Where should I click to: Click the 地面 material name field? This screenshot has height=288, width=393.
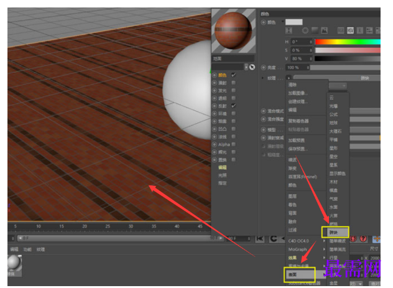(233, 58)
